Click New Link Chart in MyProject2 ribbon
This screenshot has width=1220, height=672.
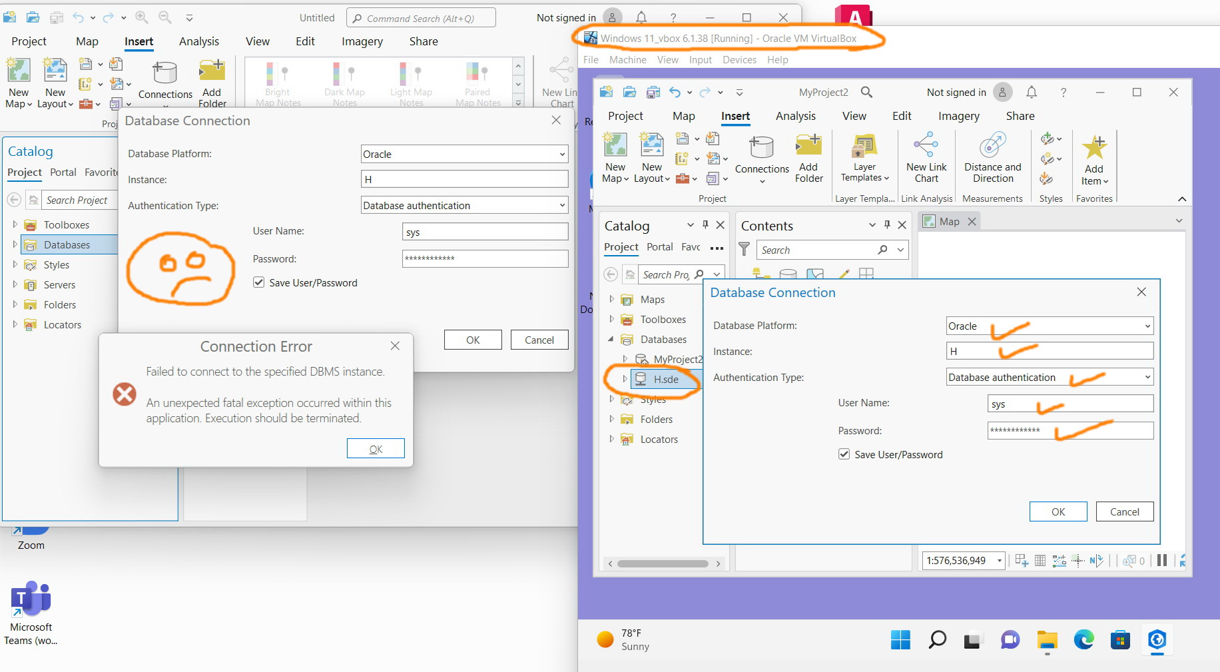926,159
